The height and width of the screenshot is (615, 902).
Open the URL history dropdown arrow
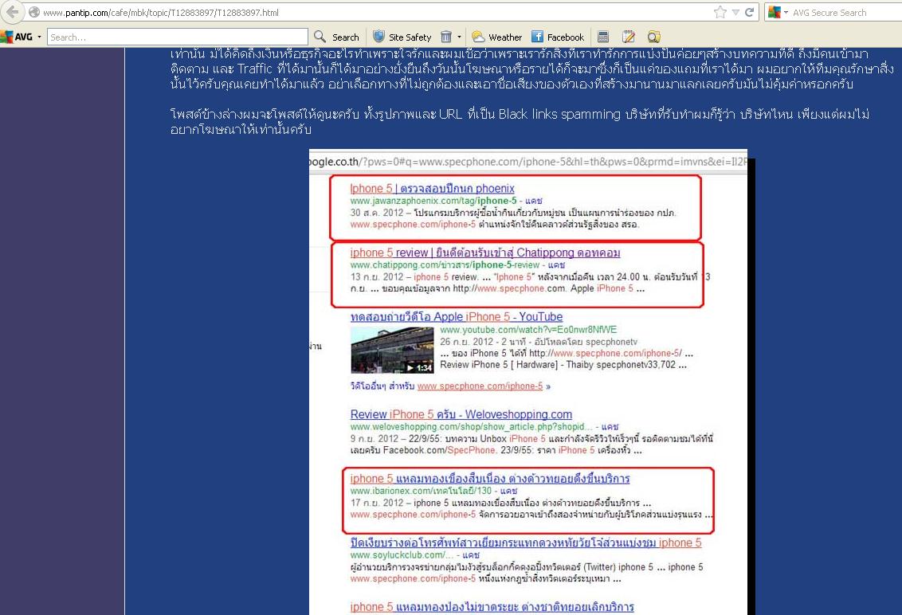pyautogui.click(x=735, y=12)
